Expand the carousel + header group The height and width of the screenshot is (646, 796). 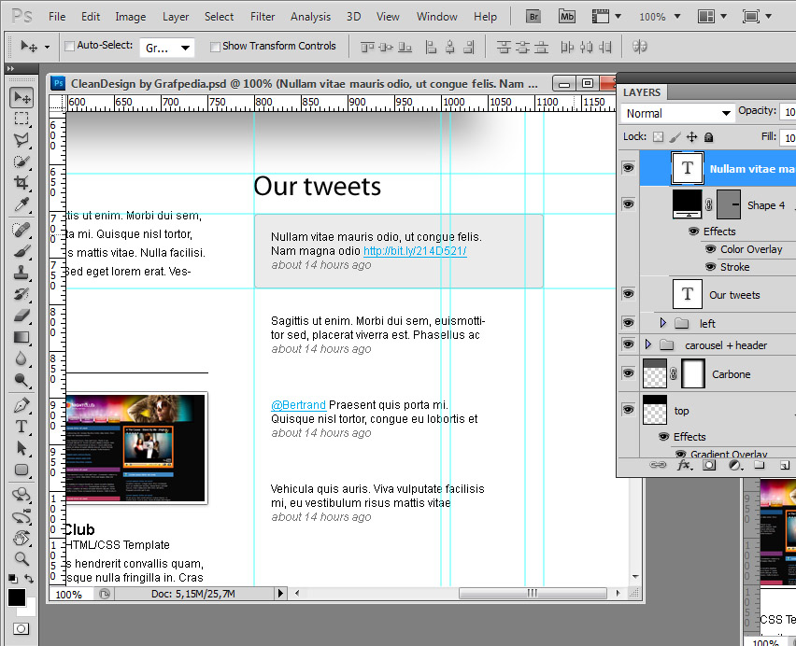[647, 344]
